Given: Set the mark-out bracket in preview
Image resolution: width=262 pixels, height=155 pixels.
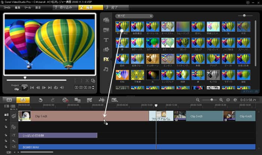Looking at the screenshot, I should click(81, 81).
